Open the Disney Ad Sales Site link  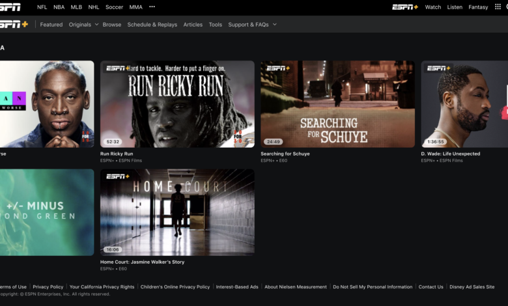point(472,287)
